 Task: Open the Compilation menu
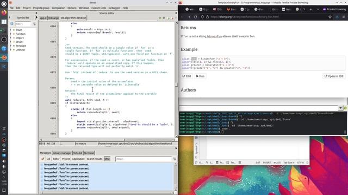click(58, 8)
